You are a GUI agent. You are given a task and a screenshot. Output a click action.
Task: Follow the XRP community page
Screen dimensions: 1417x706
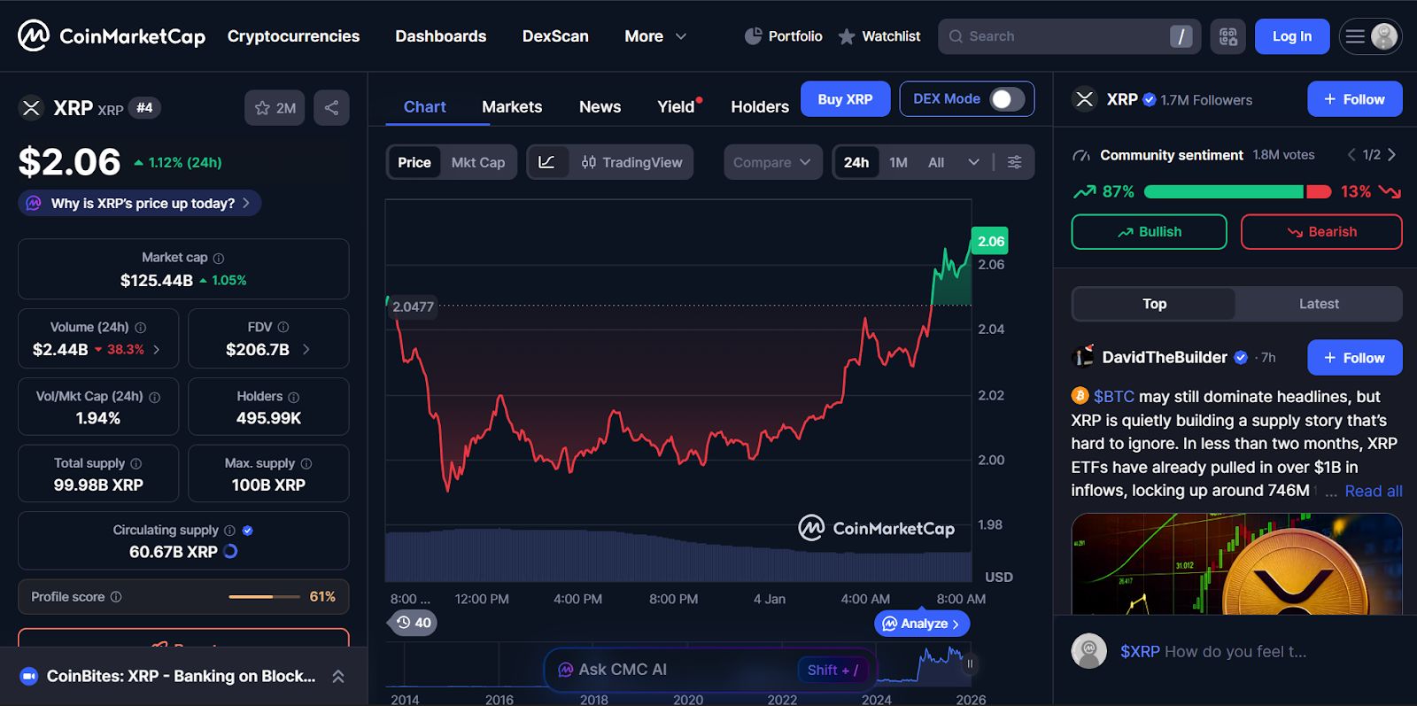[1354, 99]
